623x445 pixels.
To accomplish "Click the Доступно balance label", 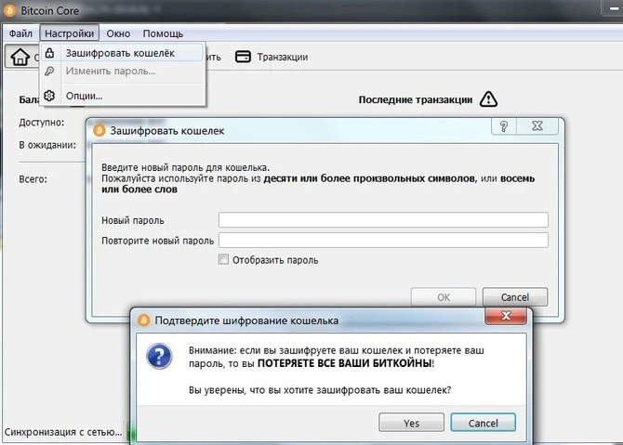I will pos(42,123).
